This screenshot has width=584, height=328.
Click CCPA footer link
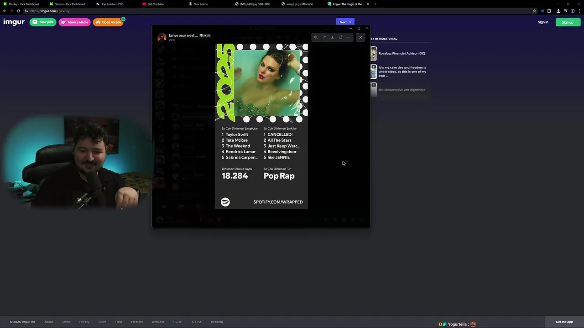tap(177, 322)
